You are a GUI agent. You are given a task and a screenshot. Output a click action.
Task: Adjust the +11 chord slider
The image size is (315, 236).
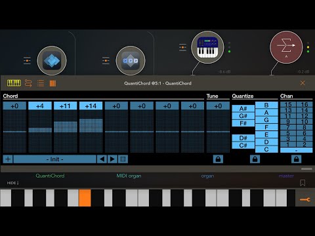66,131
